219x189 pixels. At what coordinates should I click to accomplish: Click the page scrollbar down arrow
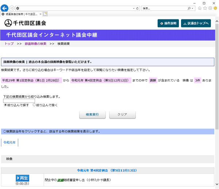(217, 184)
